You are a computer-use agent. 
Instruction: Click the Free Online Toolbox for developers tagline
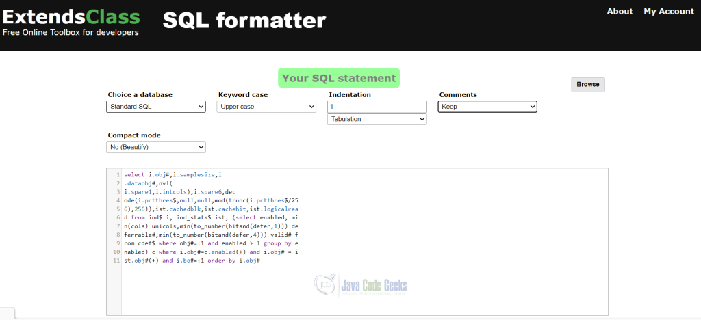(x=71, y=33)
